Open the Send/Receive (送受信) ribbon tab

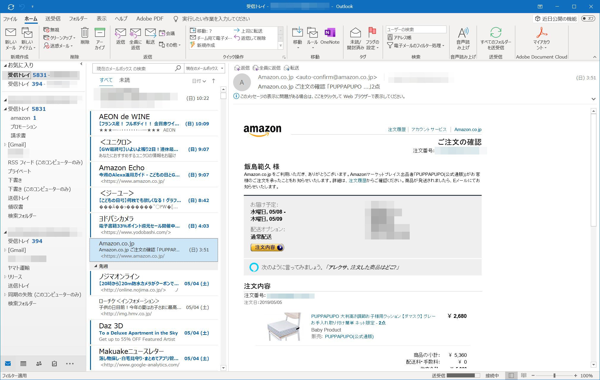point(53,18)
